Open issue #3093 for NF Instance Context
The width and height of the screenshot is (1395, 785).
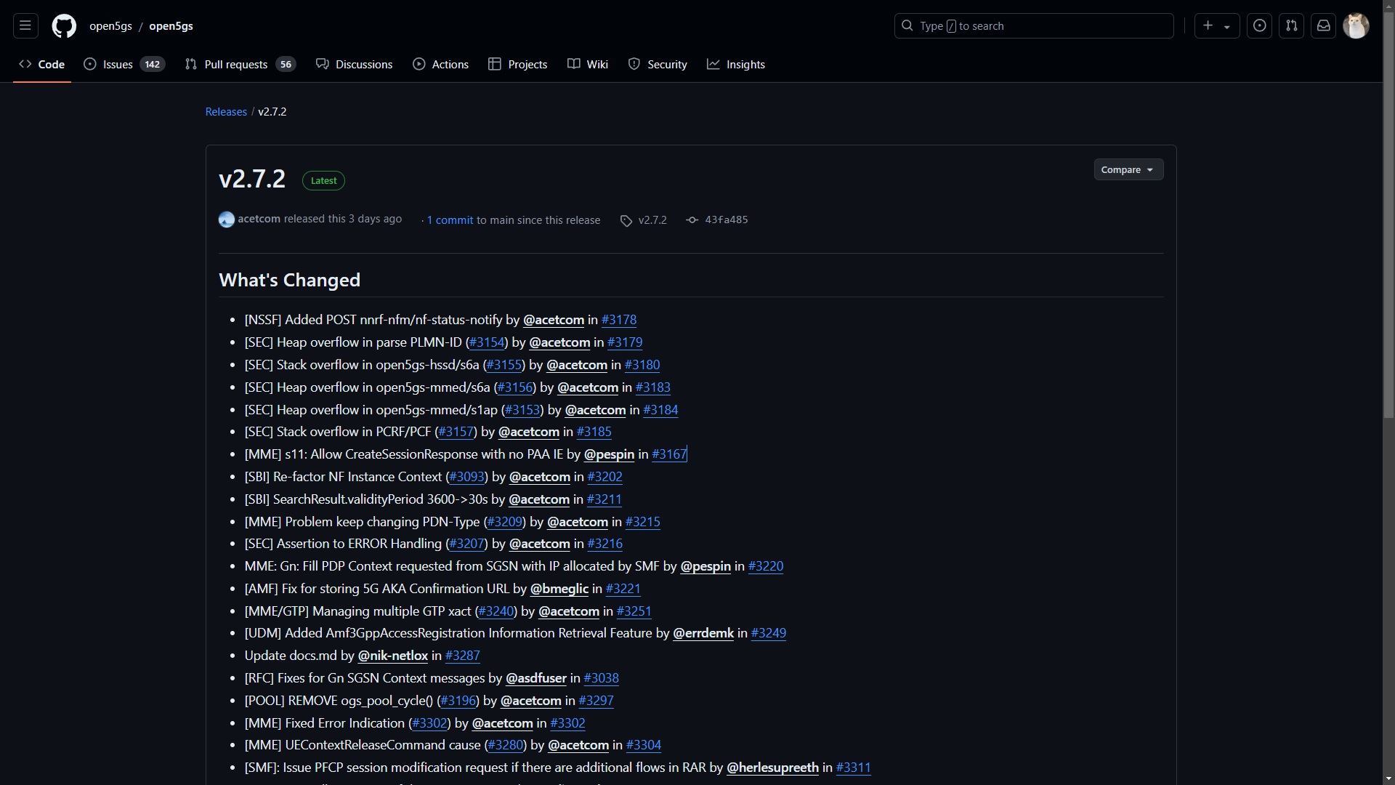point(467,477)
